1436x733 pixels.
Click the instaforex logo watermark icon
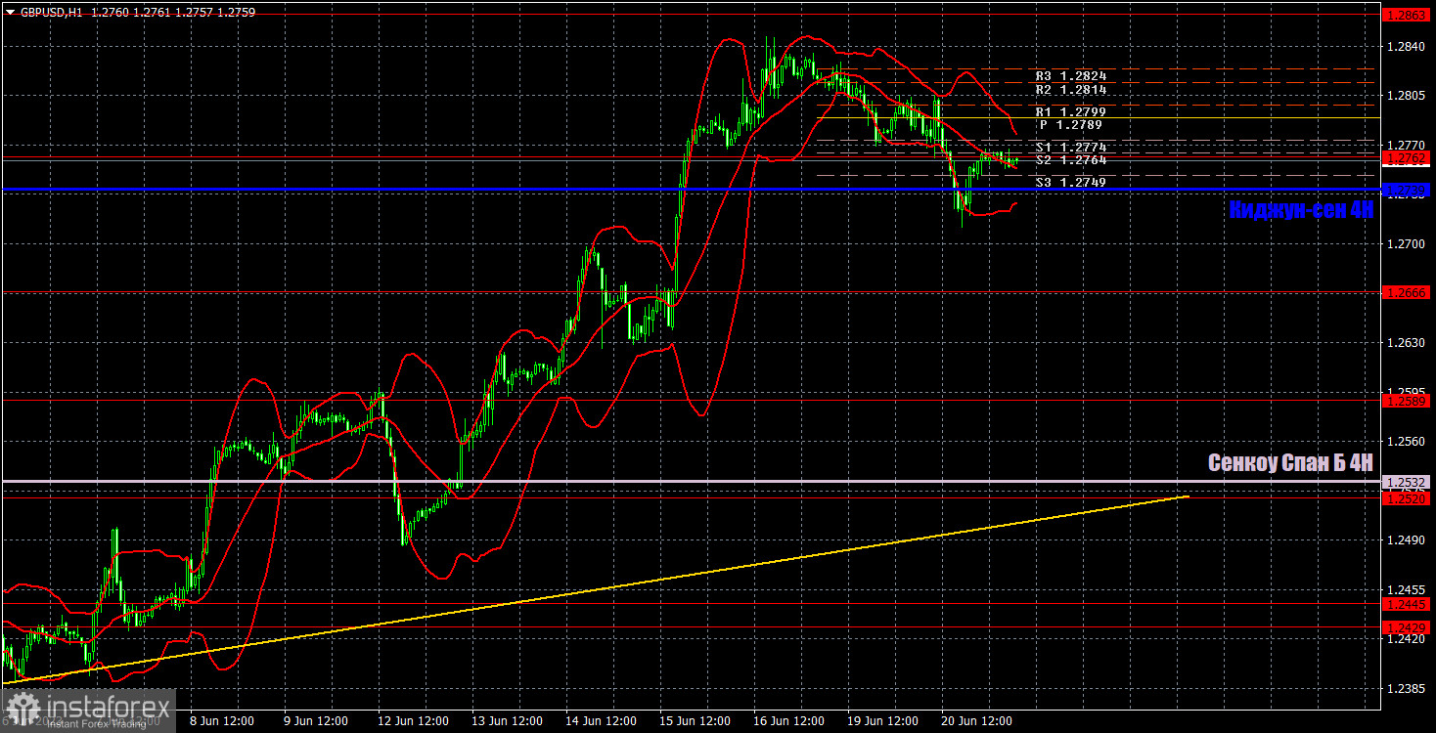click(x=22, y=710)
